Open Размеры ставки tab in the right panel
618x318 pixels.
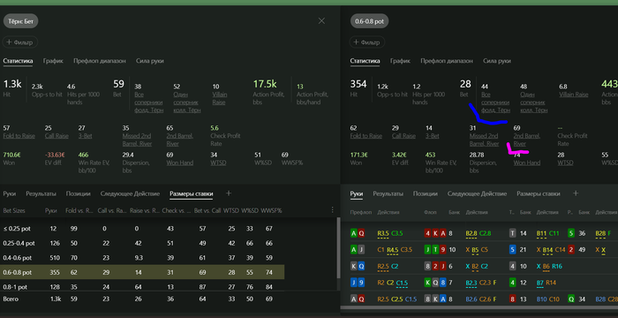(539, 193)
